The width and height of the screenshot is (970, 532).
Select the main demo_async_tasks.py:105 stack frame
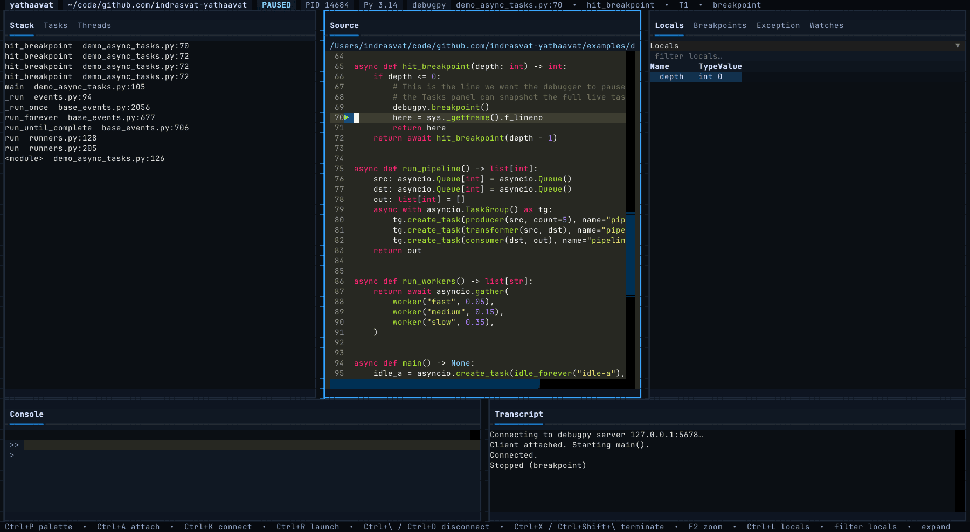[75, 87]
